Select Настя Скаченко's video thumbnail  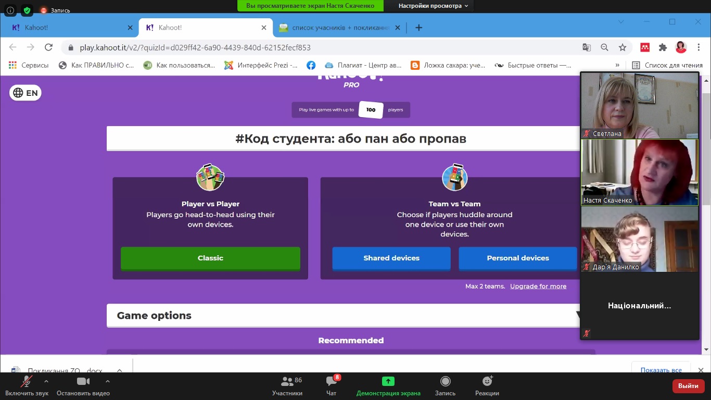click(639, 172)
